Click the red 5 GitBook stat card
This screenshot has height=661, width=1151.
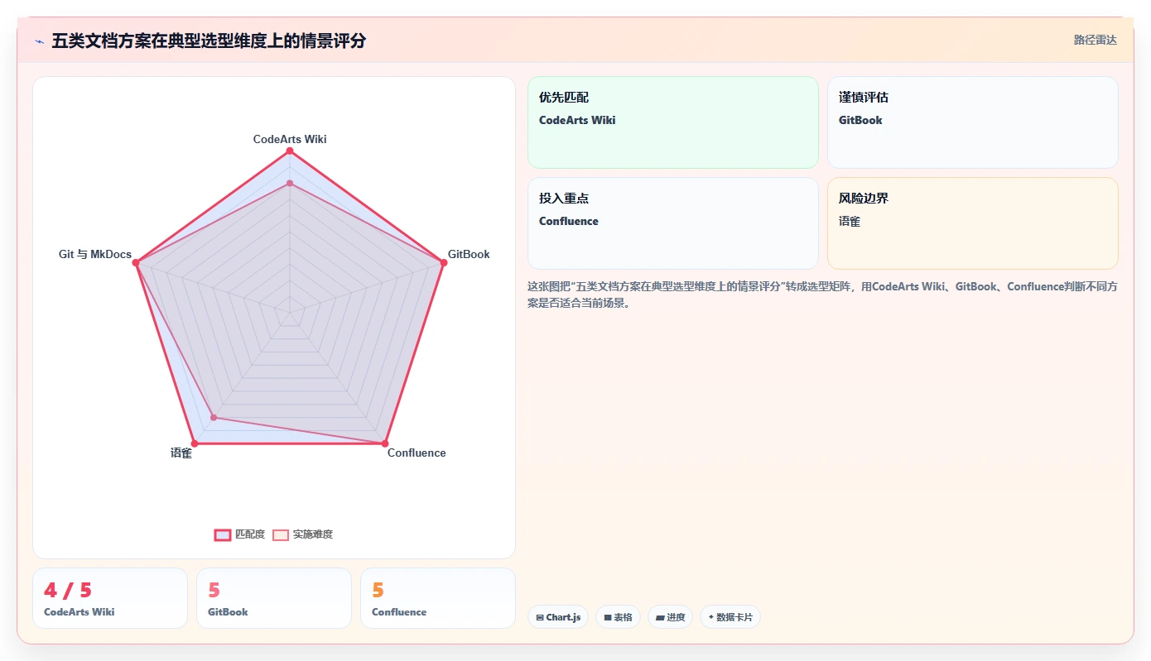click(274, 598)
